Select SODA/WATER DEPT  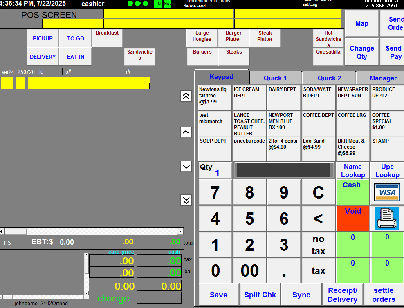point(319,98)
